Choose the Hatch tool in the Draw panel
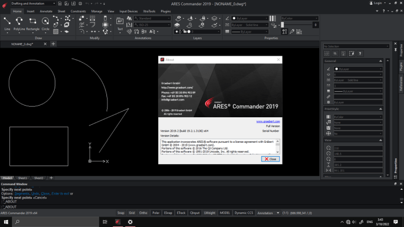404x227 pixels. (x=56, y=32)
